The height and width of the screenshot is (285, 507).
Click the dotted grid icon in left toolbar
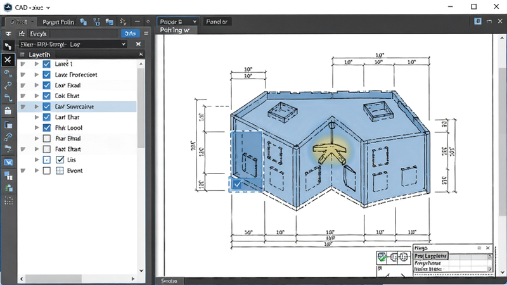point(8,200)
